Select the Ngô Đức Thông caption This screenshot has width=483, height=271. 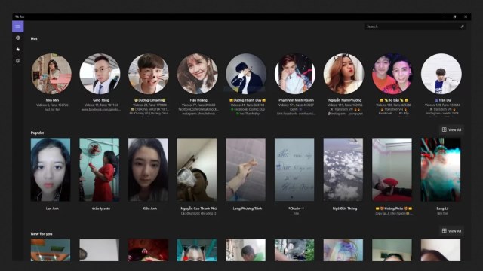click(x=345, y=209)
